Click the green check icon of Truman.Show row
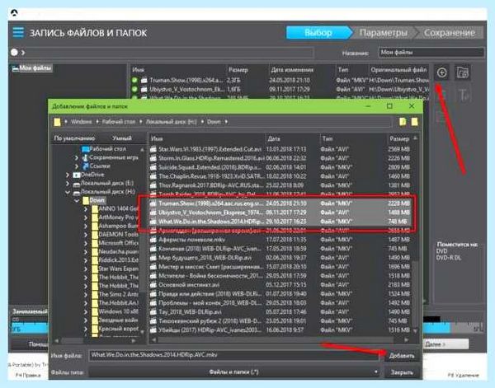The image size is (495, 388). [x=134, y=80]
